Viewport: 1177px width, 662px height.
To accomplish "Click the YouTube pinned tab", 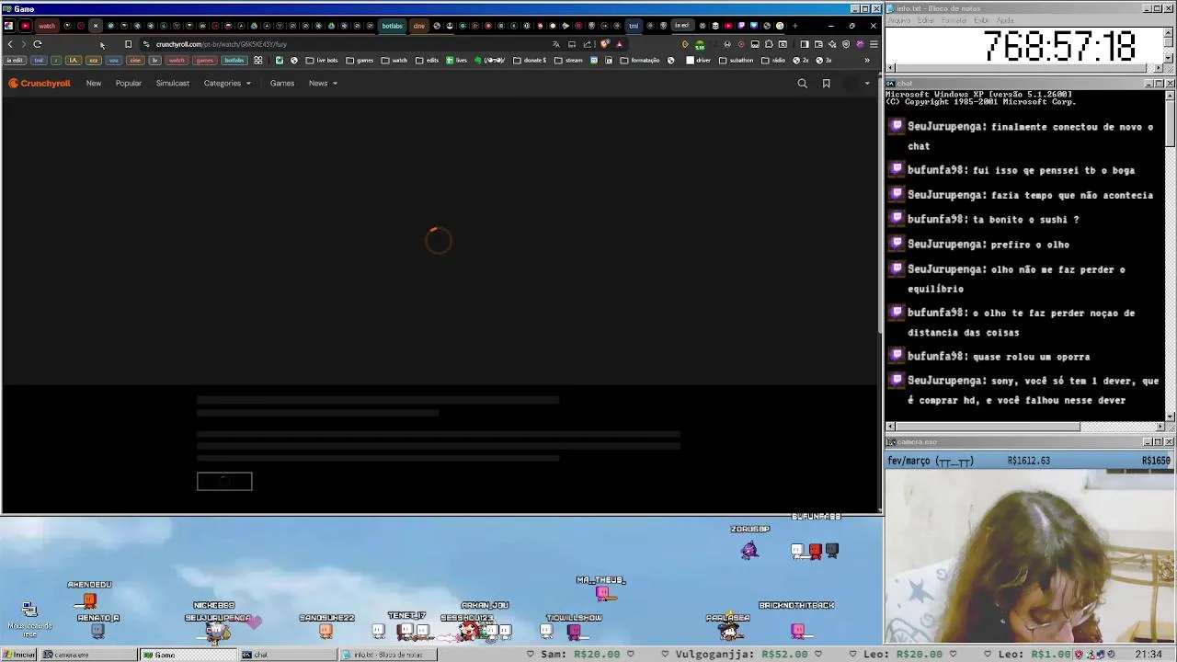I will pyautogui.click(x=25, y=26).
